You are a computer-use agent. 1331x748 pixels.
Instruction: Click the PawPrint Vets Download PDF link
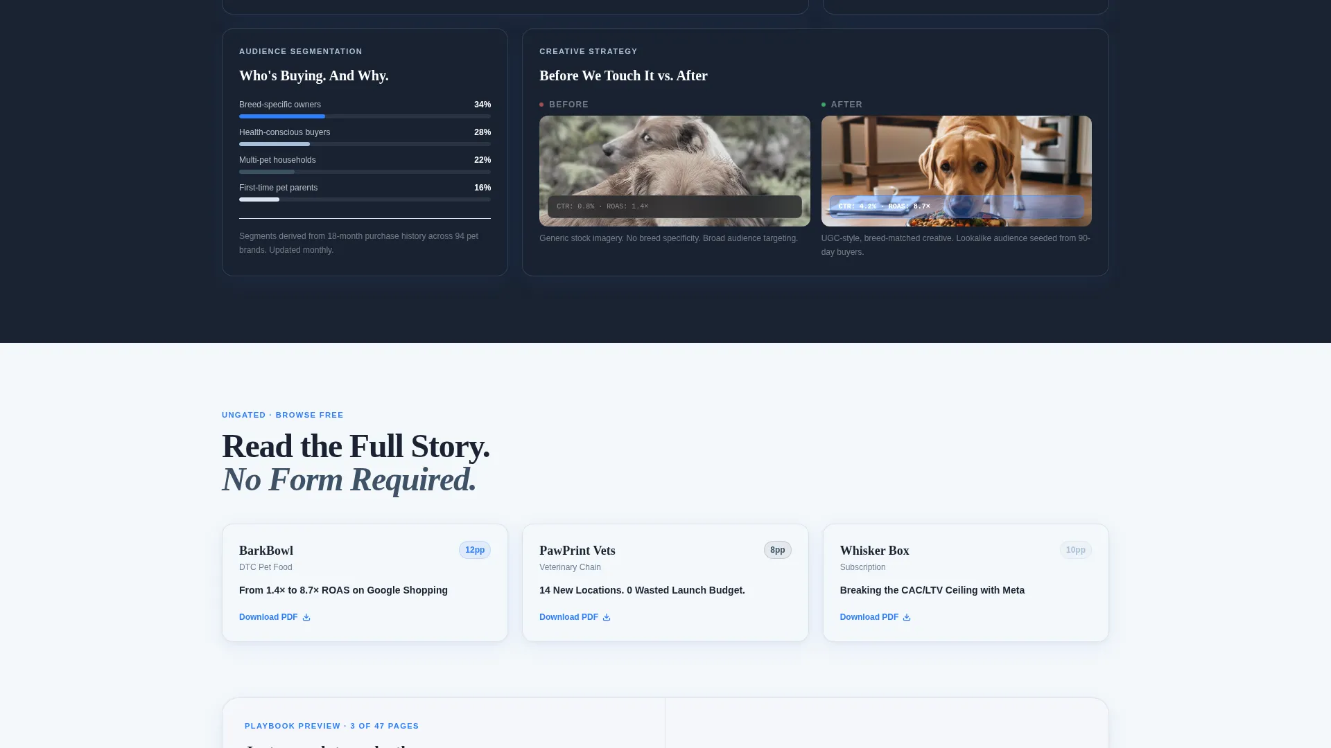(575, 617)
